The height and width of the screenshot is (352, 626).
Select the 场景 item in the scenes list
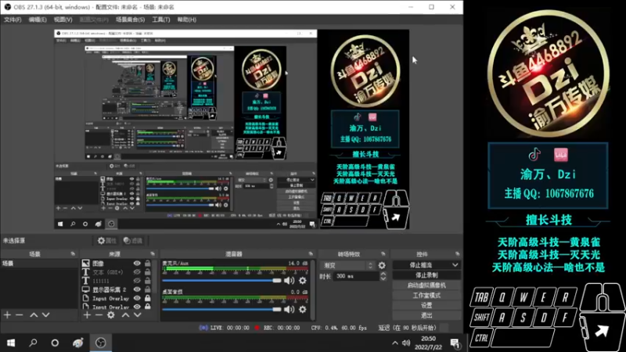coord(40,264)
